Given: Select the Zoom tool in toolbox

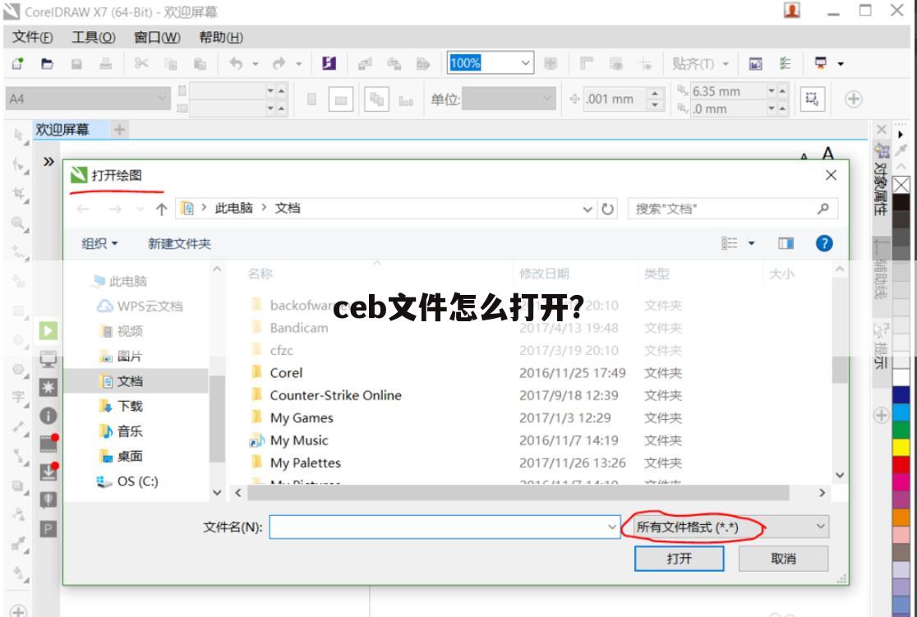Looking at the screenshot, I should point(19,223).
